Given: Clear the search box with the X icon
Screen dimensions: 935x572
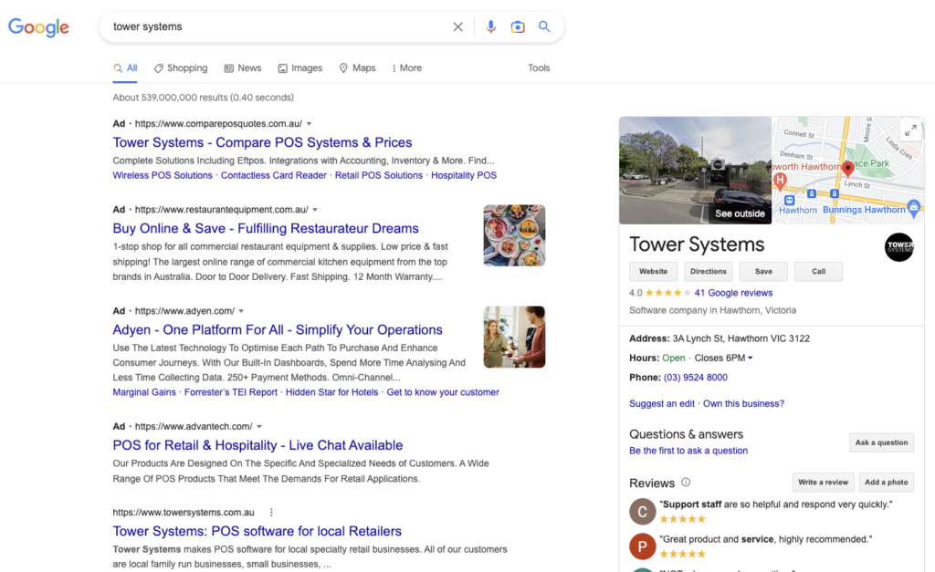Looking at the screenshot, I should point(458,26).
